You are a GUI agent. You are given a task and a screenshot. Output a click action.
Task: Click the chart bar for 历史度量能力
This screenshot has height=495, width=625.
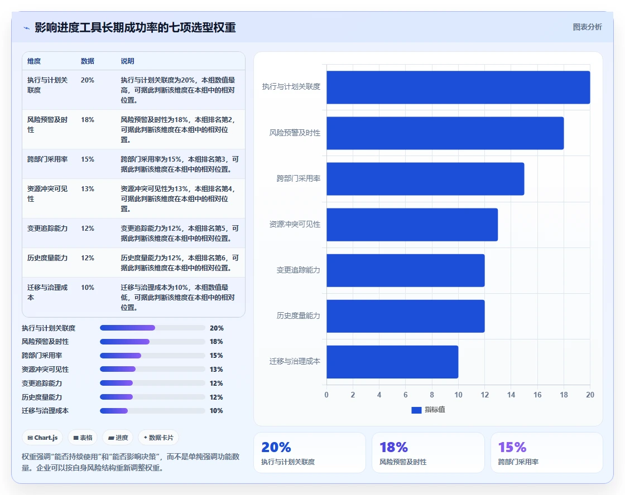coord(406,316)
